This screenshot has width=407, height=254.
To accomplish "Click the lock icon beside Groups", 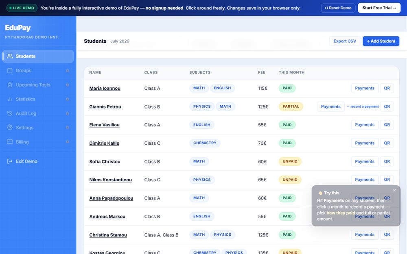I will click(68, 70).
